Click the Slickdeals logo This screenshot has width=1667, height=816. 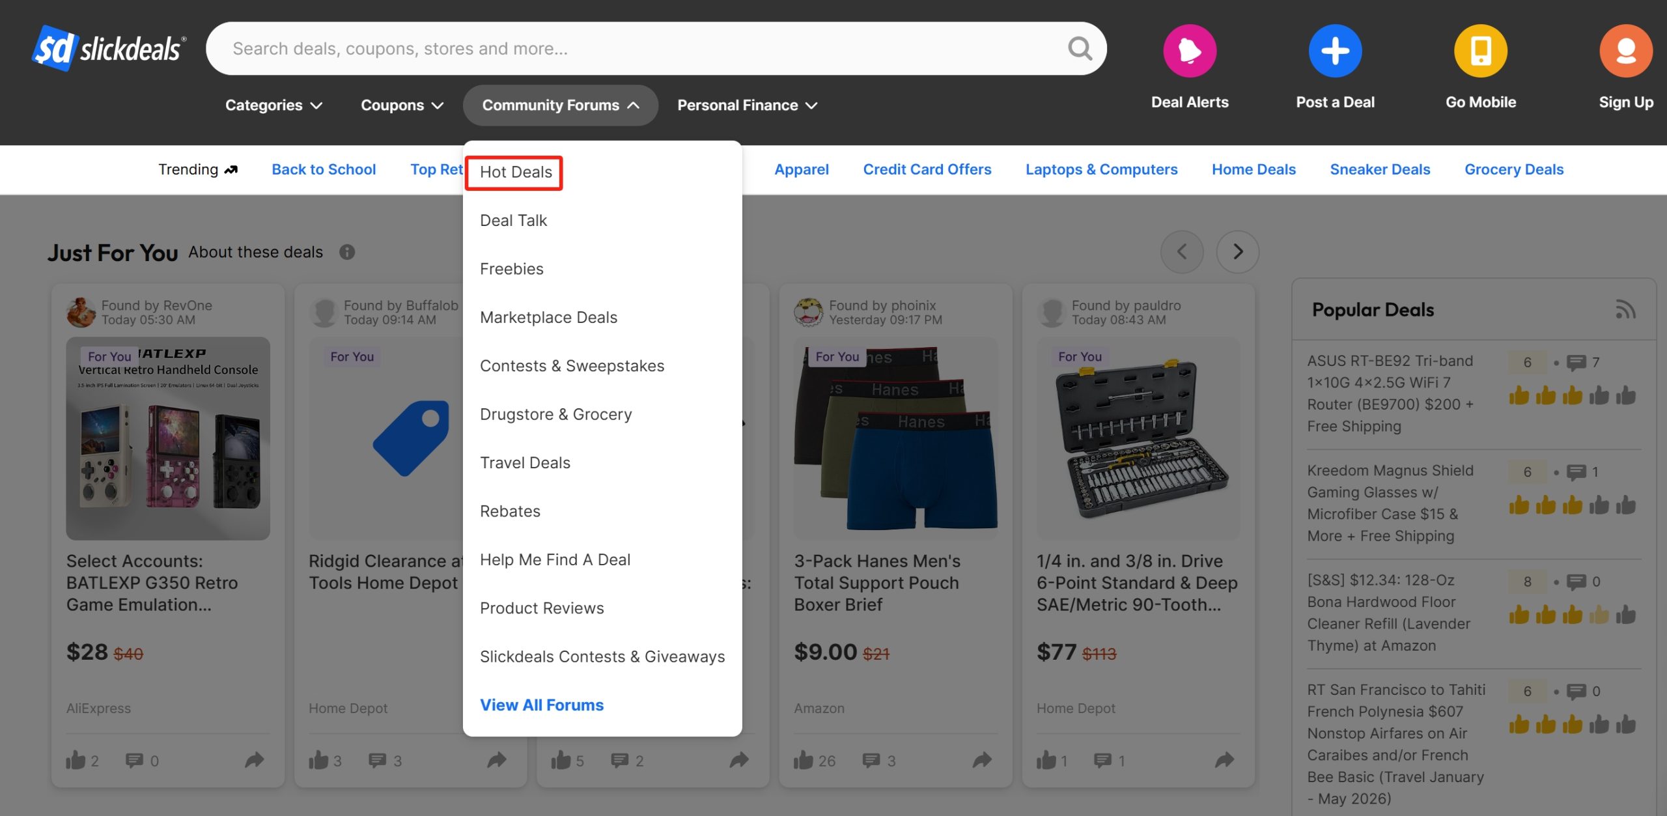(109, 48)
